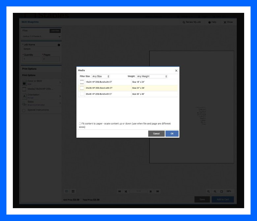This screenshot has height=221, width=257.
Task: Click the Print Options header
Action: (x=29, y=69)
